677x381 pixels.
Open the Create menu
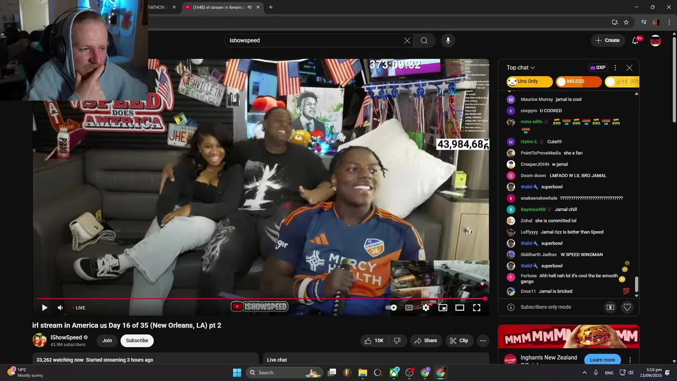(607, 40)
